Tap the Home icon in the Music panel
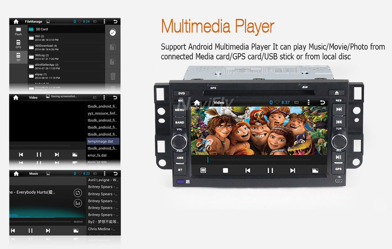Image resolution: width=392 pixels, height=249 pixels. pos(16,173)
